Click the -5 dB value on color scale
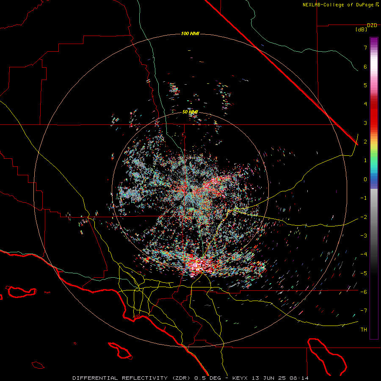Image resolution: width=381 pixels, height=381 pixels. tap(364, 273)
